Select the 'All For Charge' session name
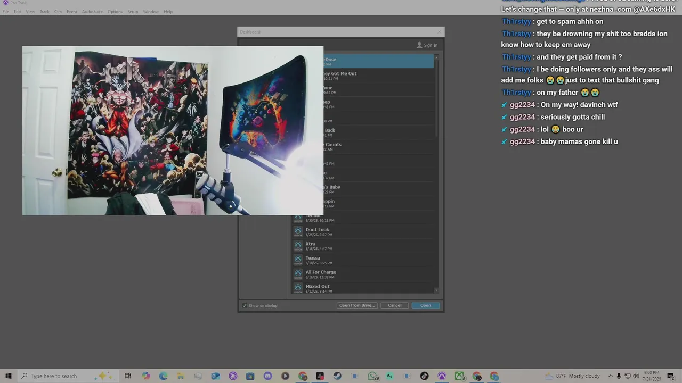Screen dimensions: 682x383 (x=321, y=272)
